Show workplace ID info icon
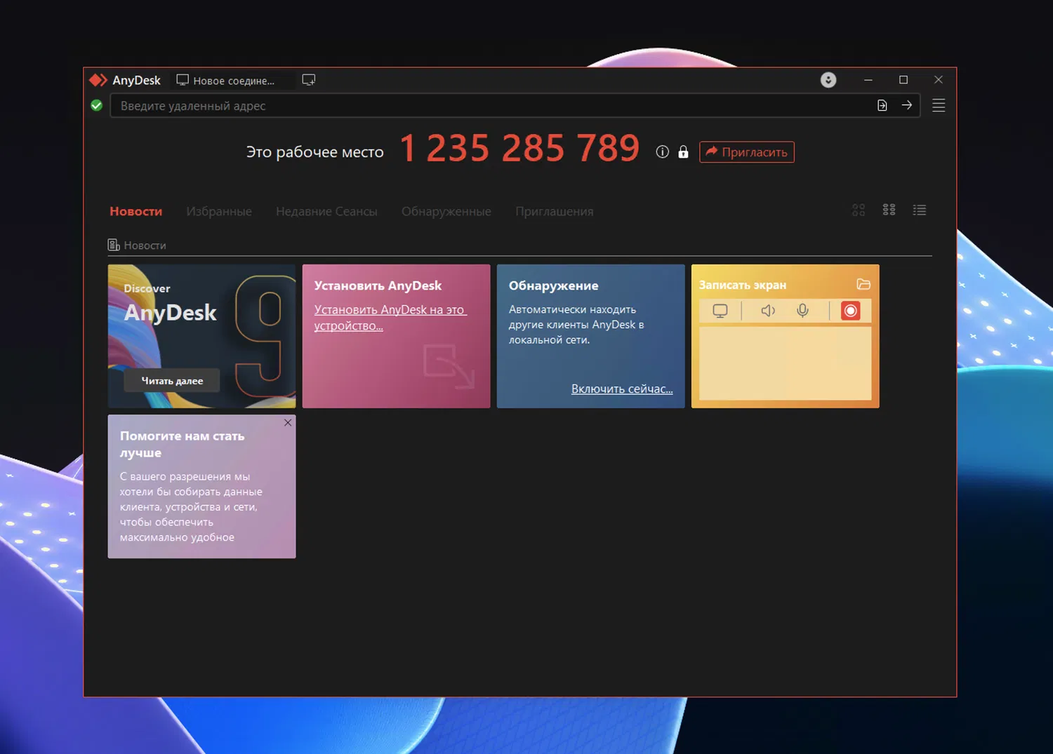Viewport: 1053px width, 754px height. pyautogui.click(x=662, y=152)
